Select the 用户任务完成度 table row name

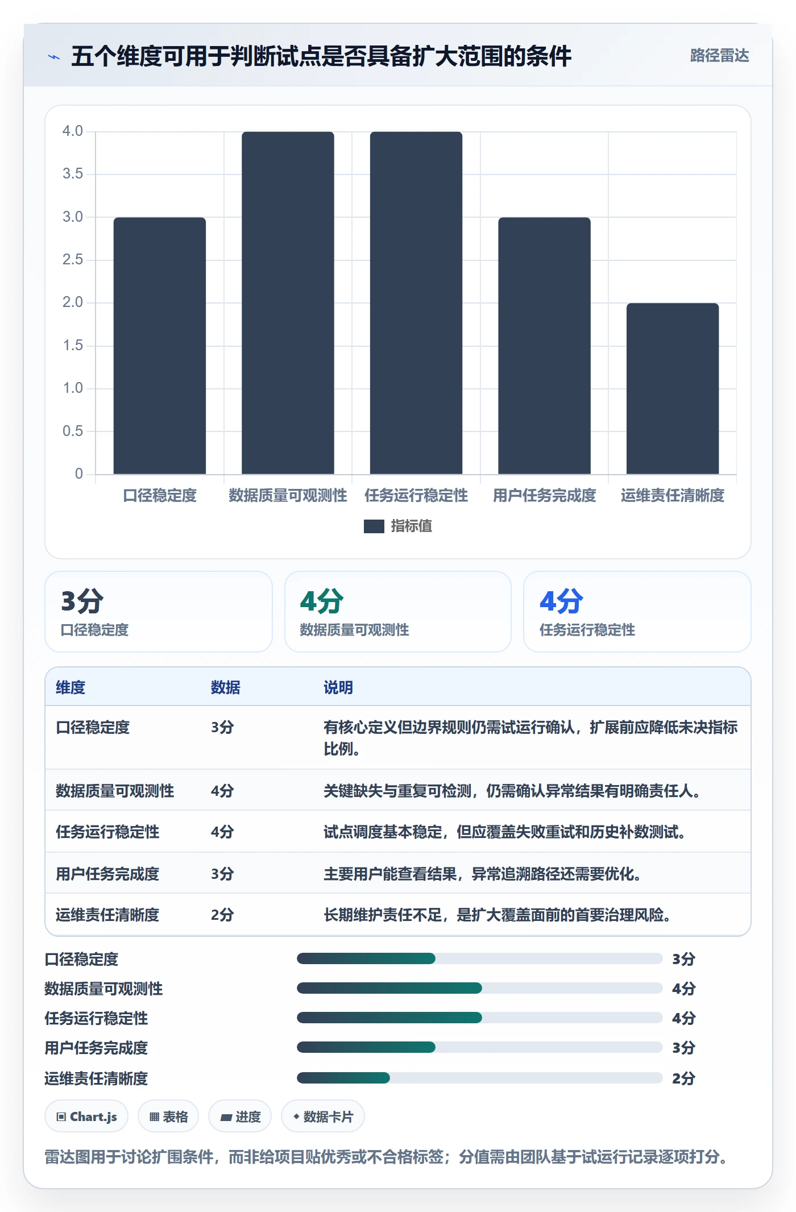click(x=107, y=874)
